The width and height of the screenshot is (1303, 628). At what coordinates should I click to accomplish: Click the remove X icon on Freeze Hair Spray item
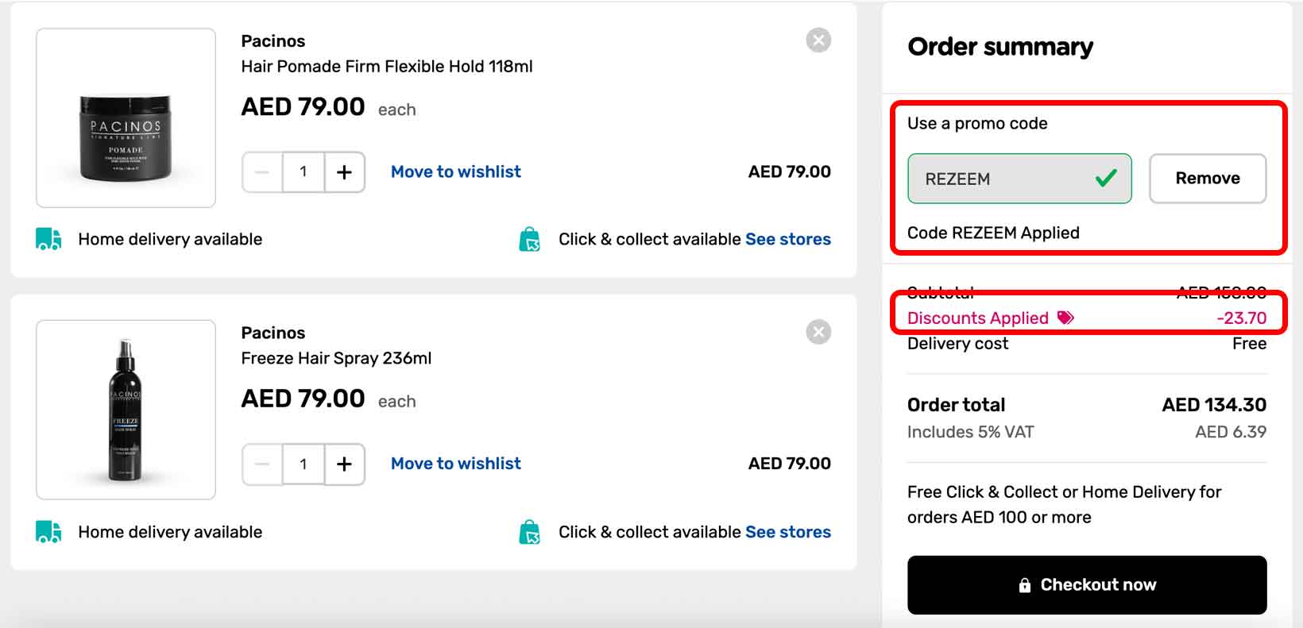pyautogui.click(x=818, y=332)
